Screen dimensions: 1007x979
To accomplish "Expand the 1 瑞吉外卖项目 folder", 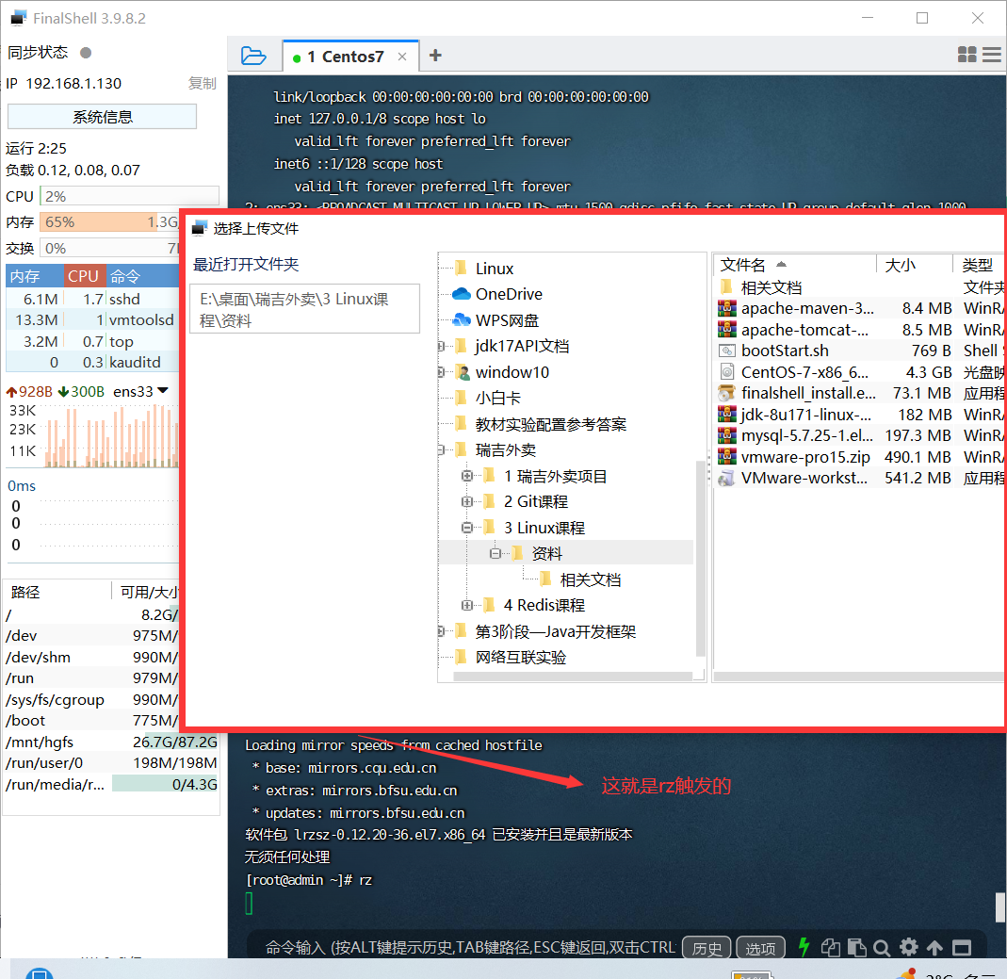I will click(467, 476).
